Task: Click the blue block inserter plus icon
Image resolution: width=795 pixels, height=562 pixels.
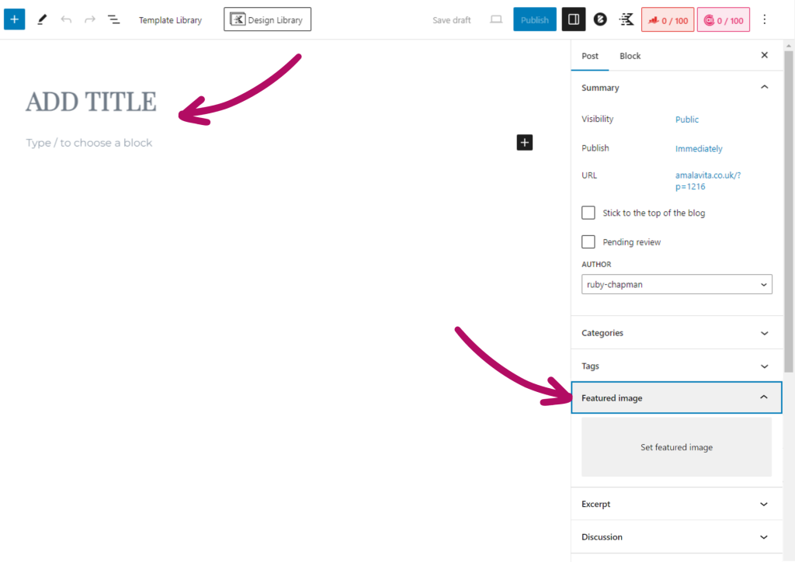Action: pos(14,19)
